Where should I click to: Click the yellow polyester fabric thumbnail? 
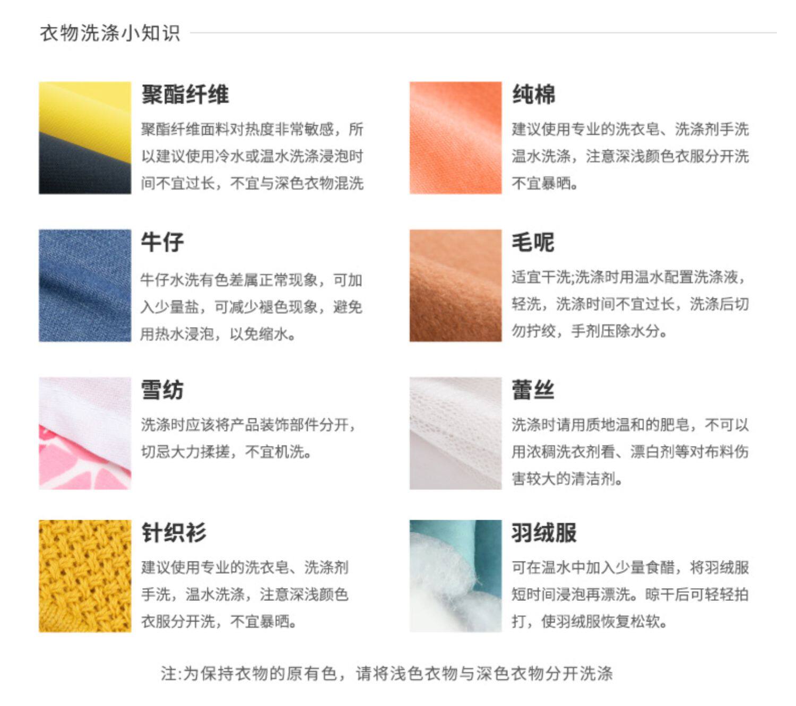[85, 137]
